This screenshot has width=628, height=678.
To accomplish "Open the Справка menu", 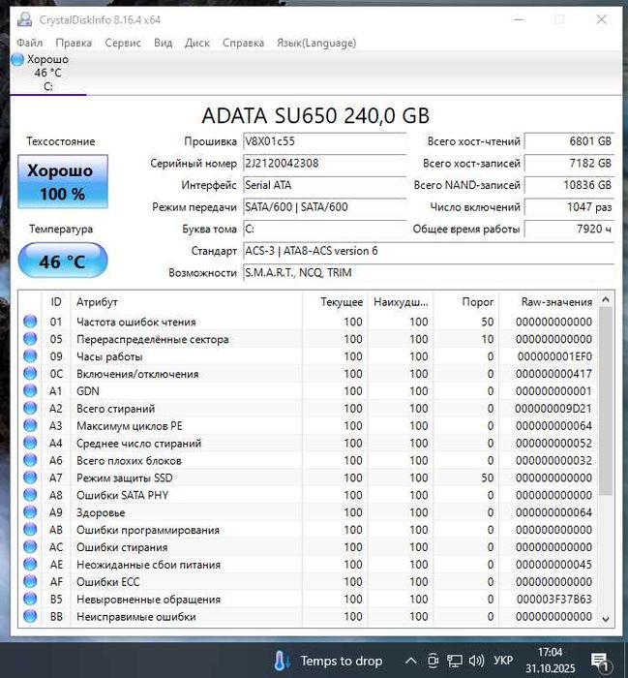I will (x=243, y=43).
